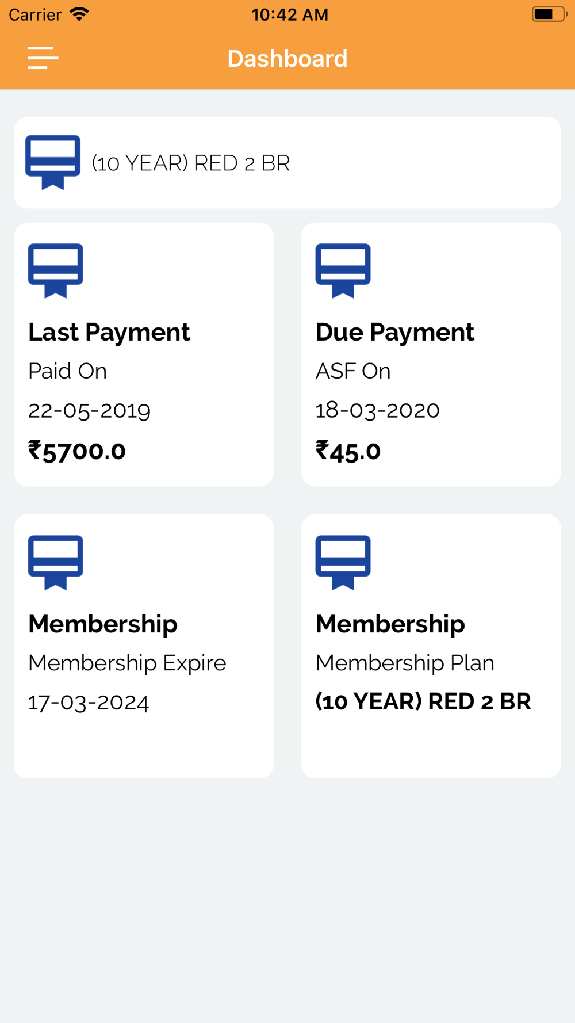Image resolution: width=575 pixels, height=1023 pixels.
Task: Open the hamburger side menu
Action: tap(43, 58)
